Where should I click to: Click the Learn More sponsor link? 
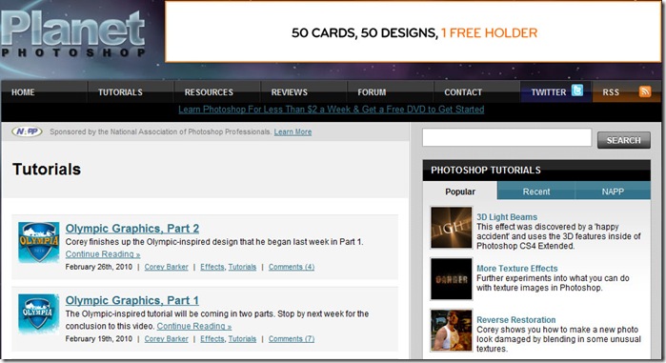pos(293,131)
